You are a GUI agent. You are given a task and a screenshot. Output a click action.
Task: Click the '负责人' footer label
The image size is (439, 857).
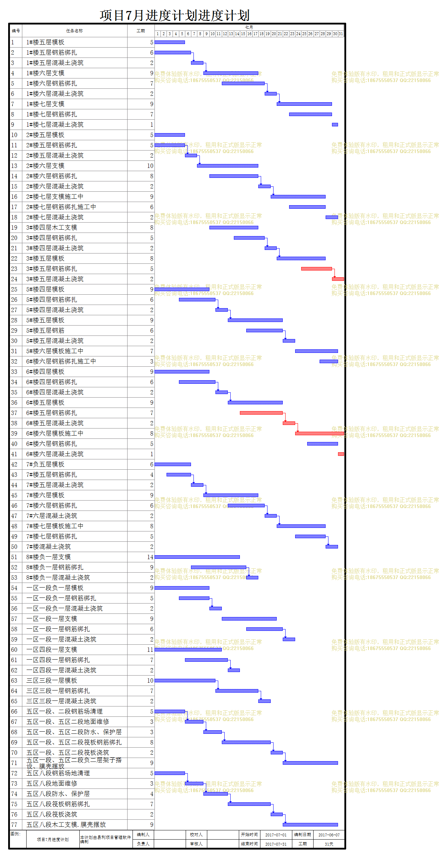click(143, 844)
